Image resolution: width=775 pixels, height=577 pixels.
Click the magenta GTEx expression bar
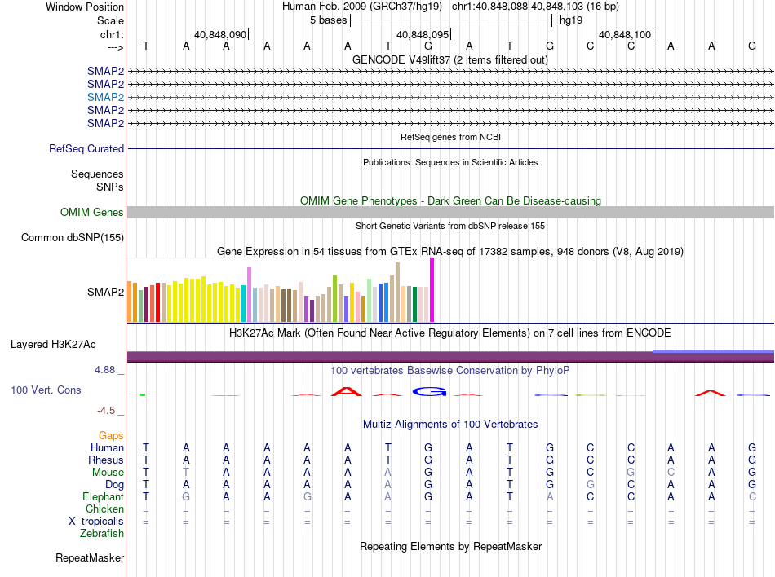coord(432,290)
